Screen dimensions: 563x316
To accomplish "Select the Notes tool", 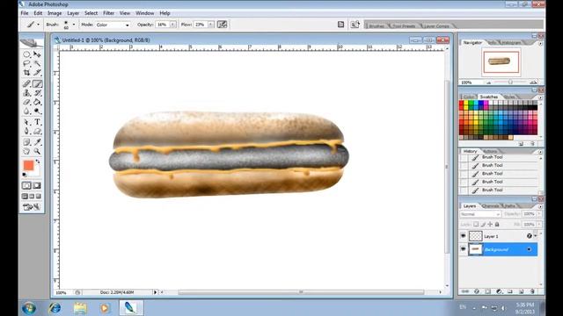I will tap(26, 142).
